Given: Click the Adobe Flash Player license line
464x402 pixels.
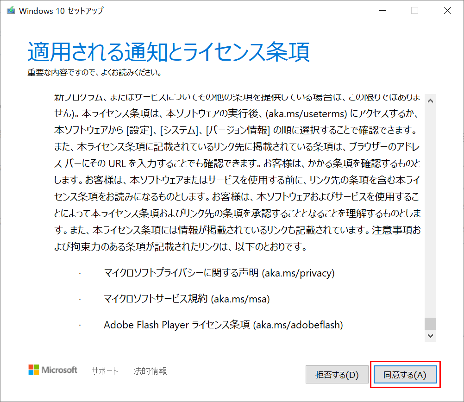Looking at the screenshot, I should click(x=223, y=325).
